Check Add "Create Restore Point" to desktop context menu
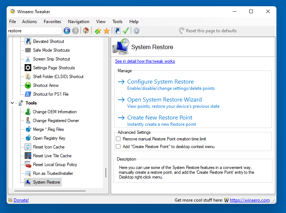This screenshot has width=286, height=213. [118, 147]
